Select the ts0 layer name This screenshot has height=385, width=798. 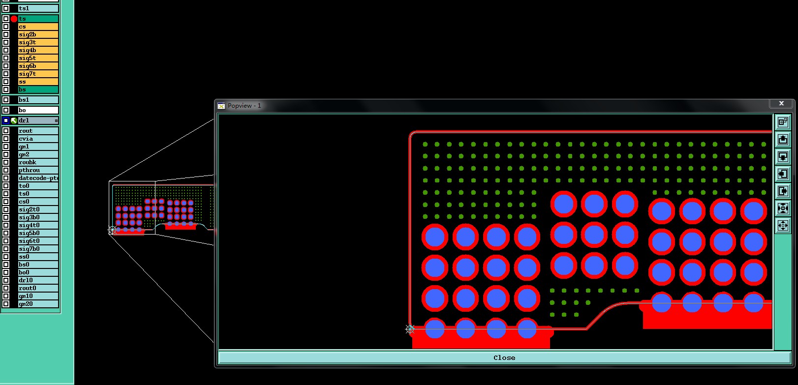pos(38,194)
